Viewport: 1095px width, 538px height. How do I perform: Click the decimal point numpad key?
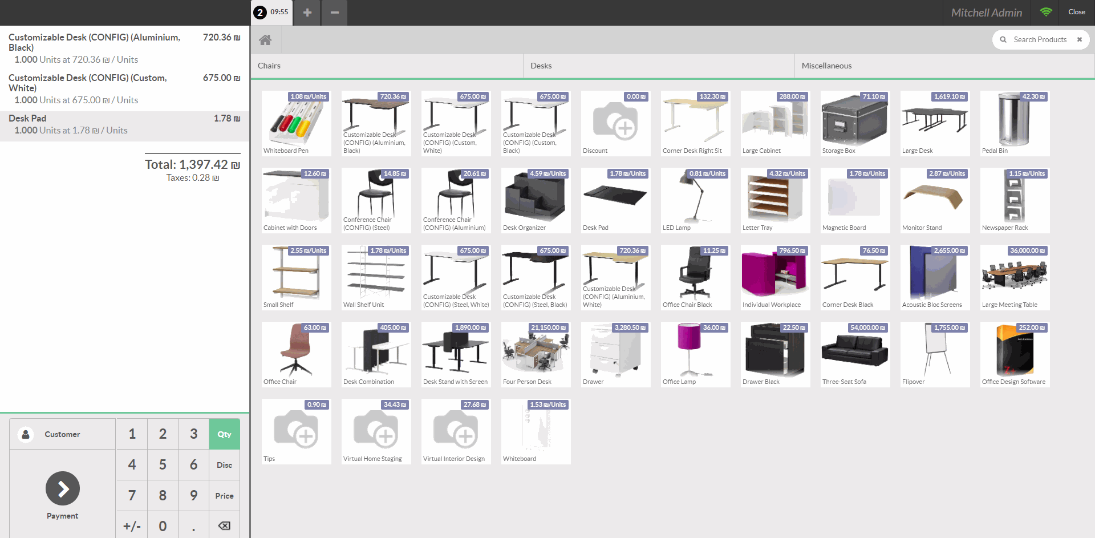coord(194,526)
